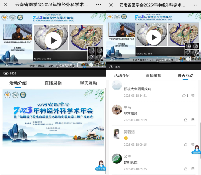The height and width of the screenshot is (175, 201).
Task: Toggle fullscreen on video above conference banner
Action: (x=100, y=65)
